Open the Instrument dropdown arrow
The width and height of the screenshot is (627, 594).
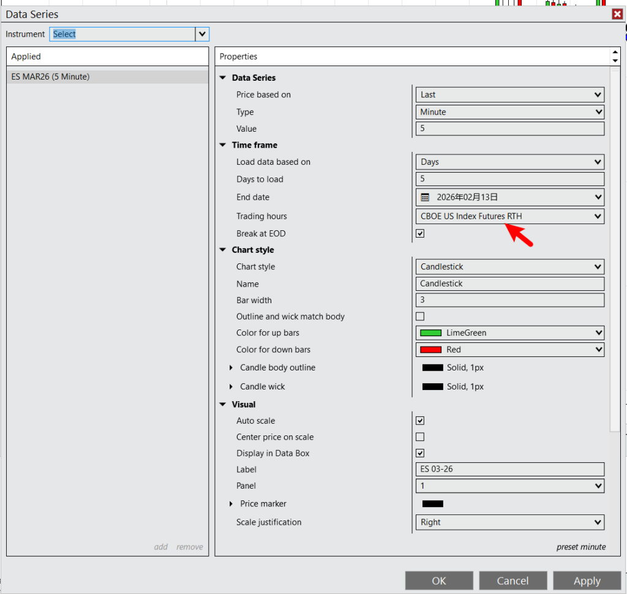(x=202, y=34)
